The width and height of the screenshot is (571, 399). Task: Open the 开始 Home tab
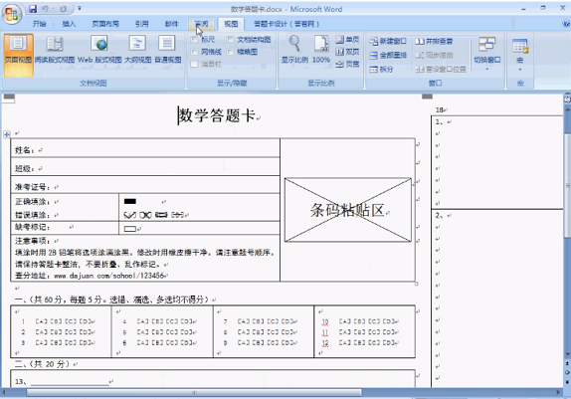coord(39,24)
